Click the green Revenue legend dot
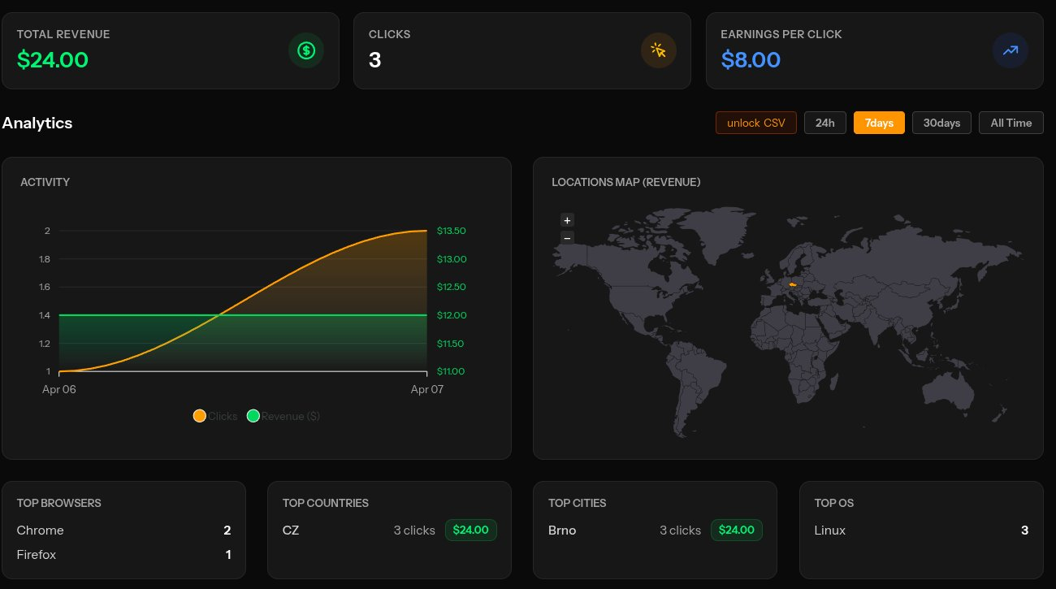Viewport: 1056px width, 589px height. coord(253,416)
